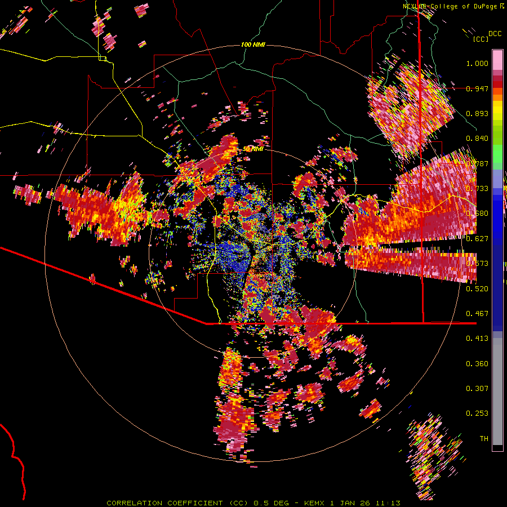Select the 0.360 legend value

coord(477,364)
